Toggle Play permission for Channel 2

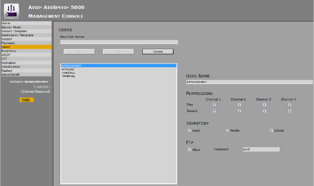239,105
